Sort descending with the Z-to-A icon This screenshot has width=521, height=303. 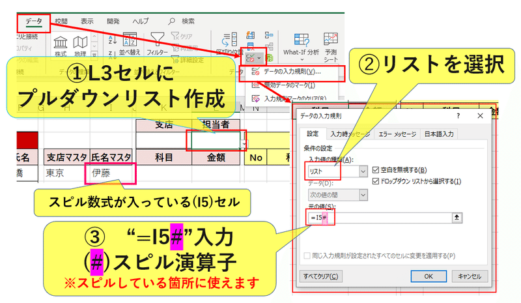click(112, 55)
